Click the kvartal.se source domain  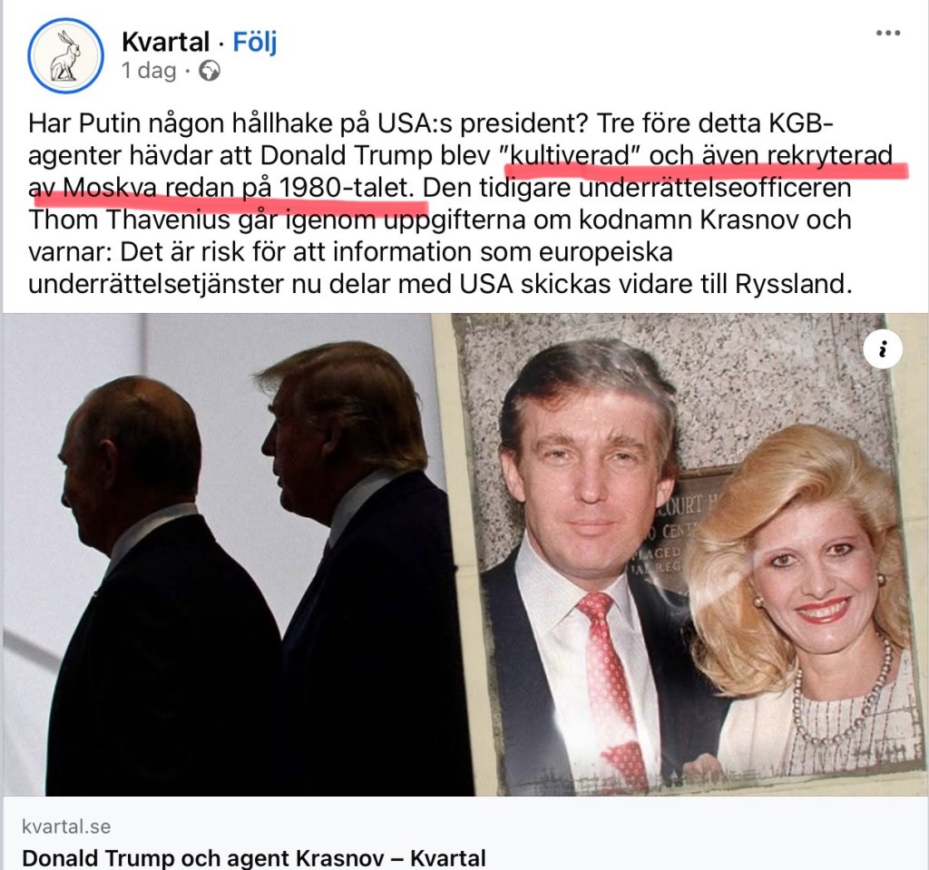coord(66,826)
